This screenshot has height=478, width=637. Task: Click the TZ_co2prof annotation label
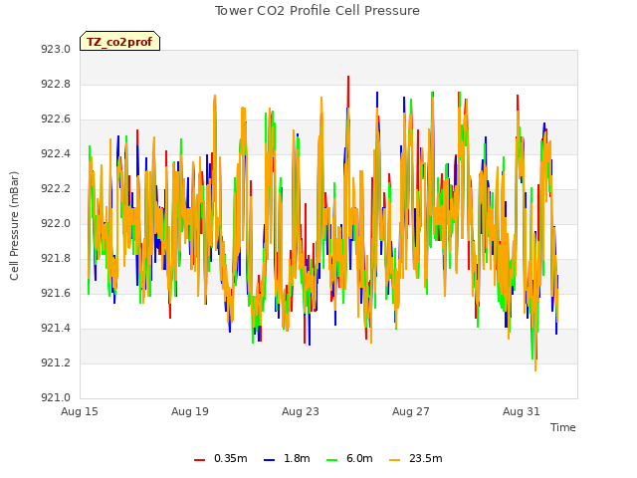tap(119, 41)
